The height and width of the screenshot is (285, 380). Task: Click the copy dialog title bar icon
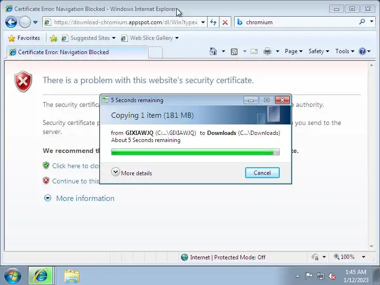[x=105, y=100]
